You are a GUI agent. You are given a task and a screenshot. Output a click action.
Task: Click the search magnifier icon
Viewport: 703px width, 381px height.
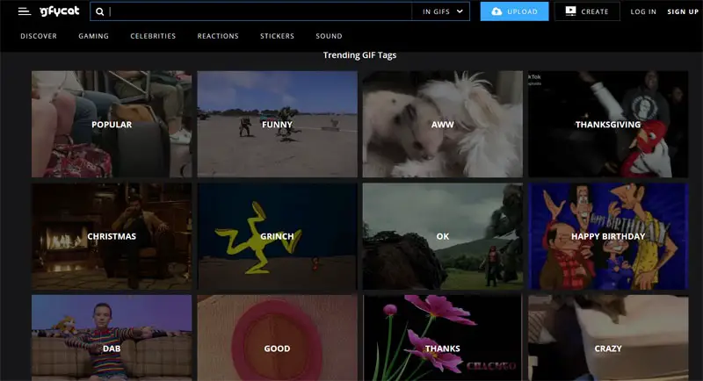(x=100, y=11)
